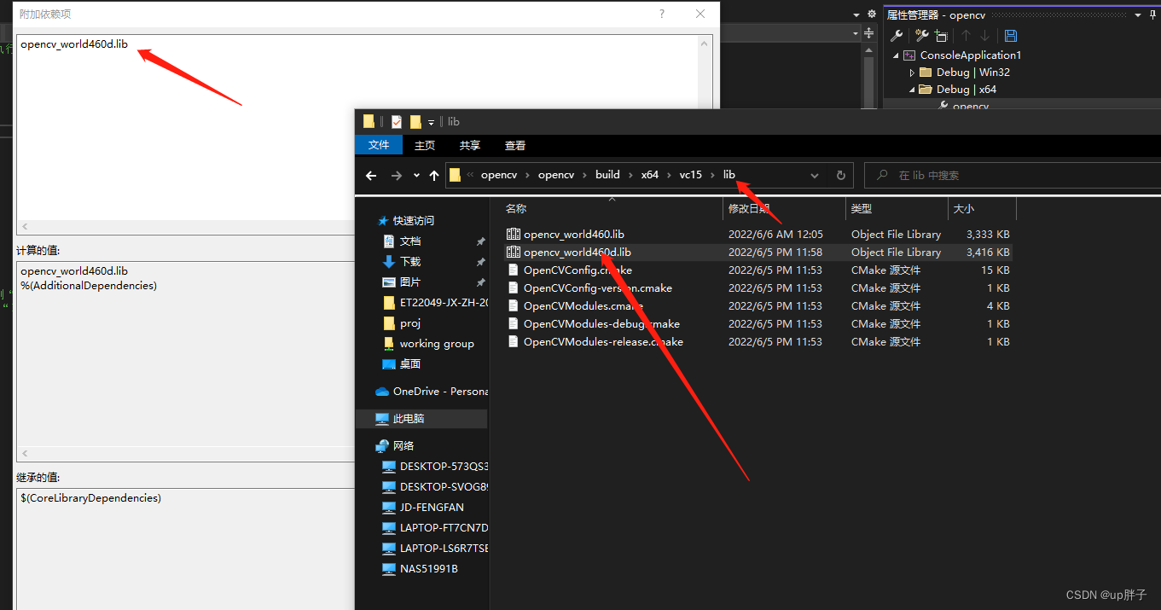The width and height of the screenshot is (1161, 610).
Task: Click the back navigation arrow in File Explorer
Action: (x=371, y=175)
